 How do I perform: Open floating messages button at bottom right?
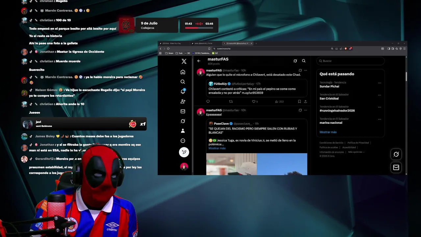(396, 168)
